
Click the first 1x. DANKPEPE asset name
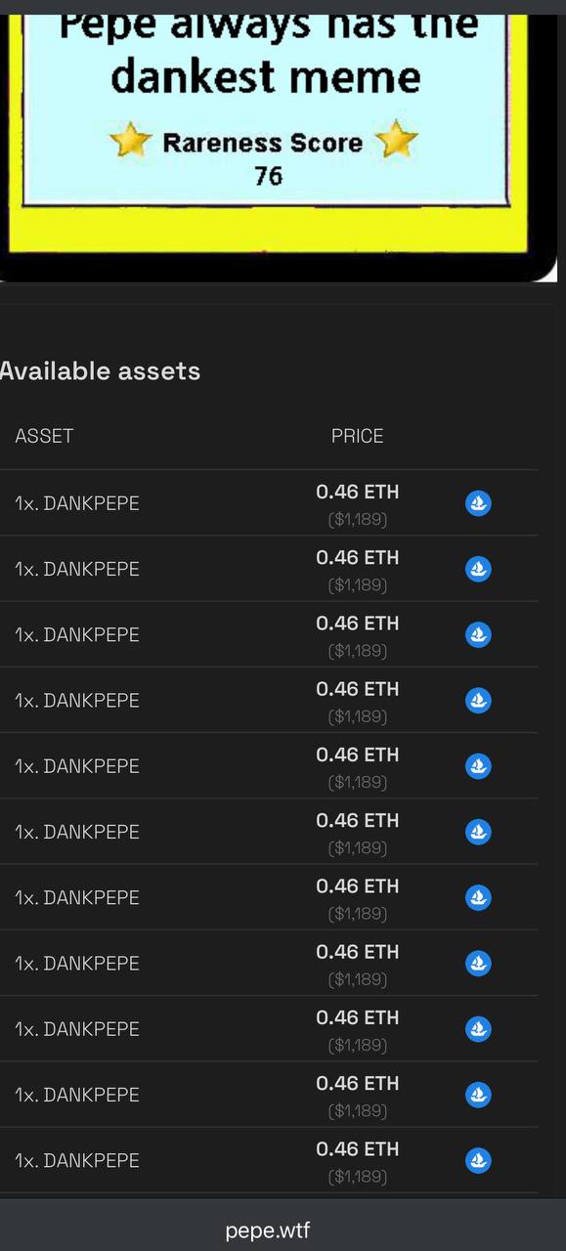(77, 503)
